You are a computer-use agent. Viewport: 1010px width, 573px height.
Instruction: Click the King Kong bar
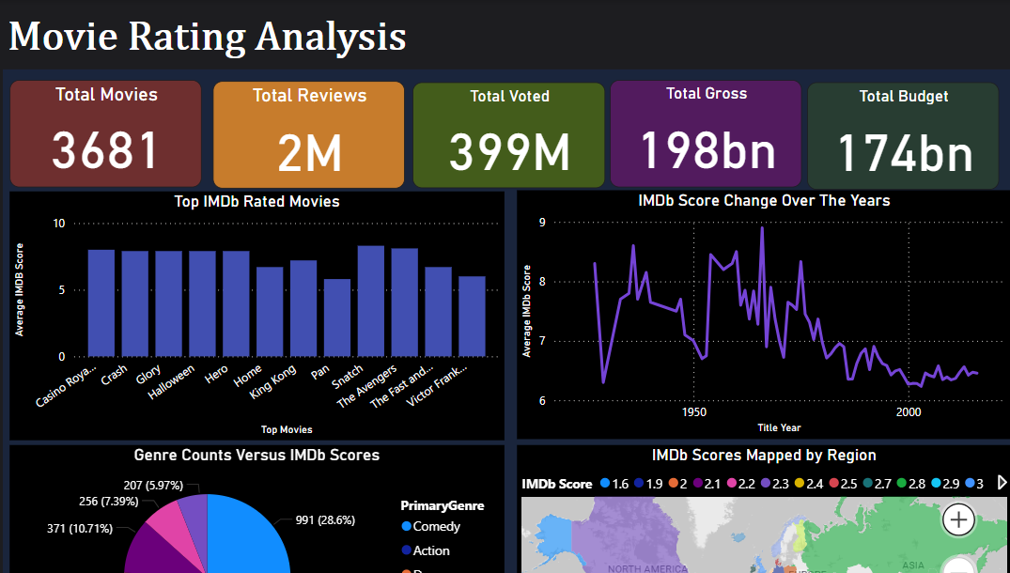point(303,309)
